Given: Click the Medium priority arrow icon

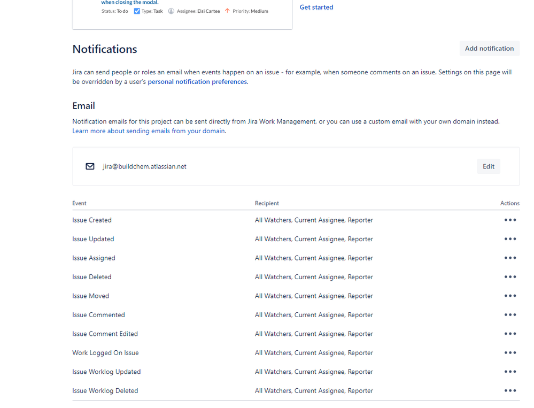Looking at the screenshot, I should (x=228, y=11).
